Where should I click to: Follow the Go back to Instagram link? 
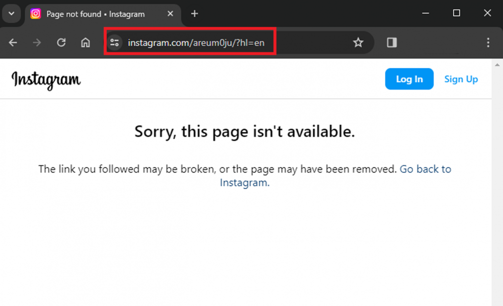pos(335,176)
